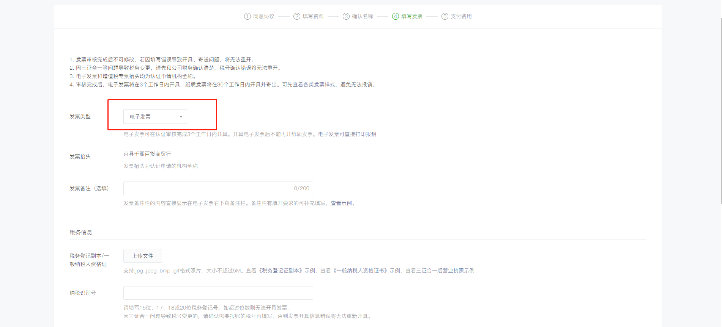Click step 5 支付费用
Screen dimensions: 722x327
[457, 16]
